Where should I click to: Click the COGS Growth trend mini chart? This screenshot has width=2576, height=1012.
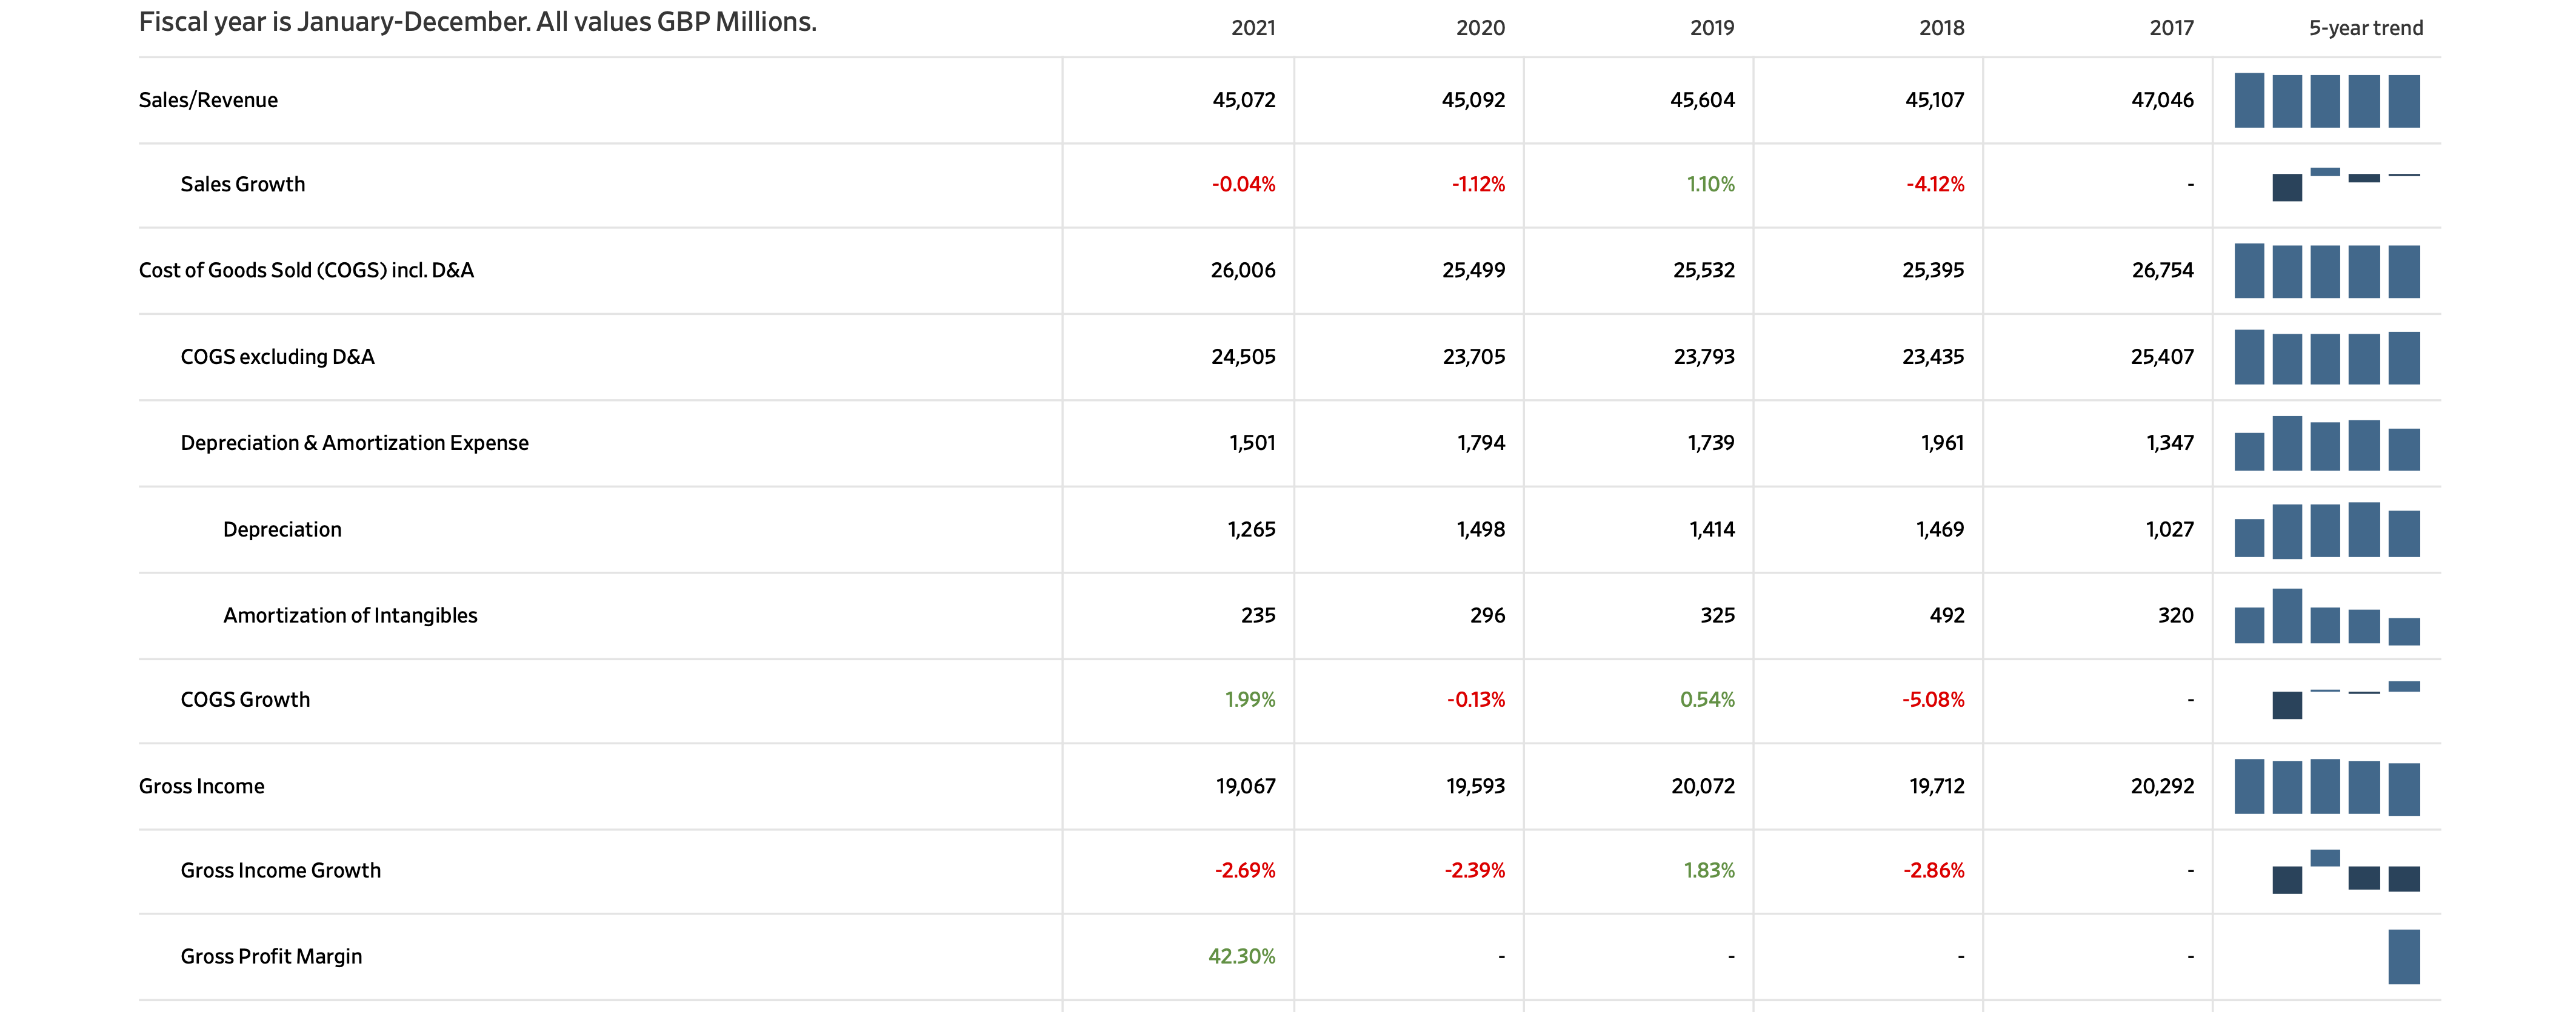[2326, 700]
